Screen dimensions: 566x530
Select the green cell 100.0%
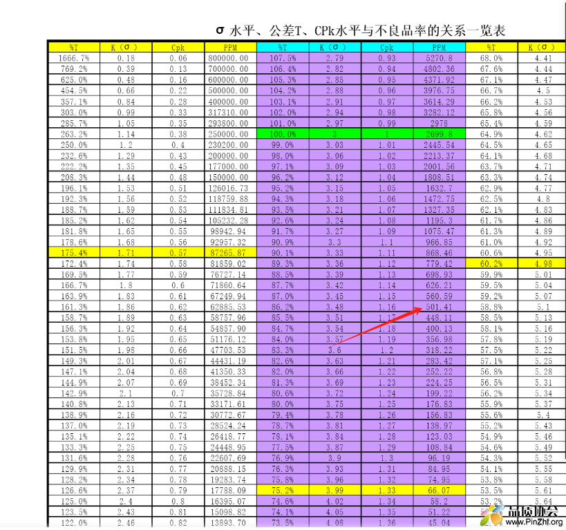tap(283, 134)
